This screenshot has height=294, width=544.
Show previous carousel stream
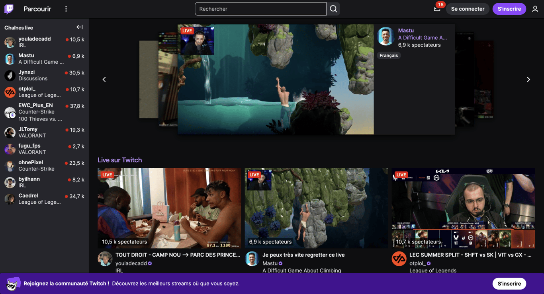pyautogui.click(x=104, y=80)
